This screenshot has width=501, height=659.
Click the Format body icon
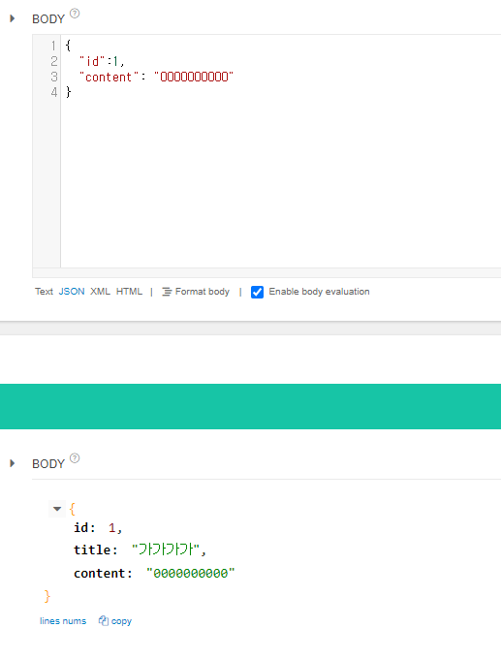[x=167, y=292]
